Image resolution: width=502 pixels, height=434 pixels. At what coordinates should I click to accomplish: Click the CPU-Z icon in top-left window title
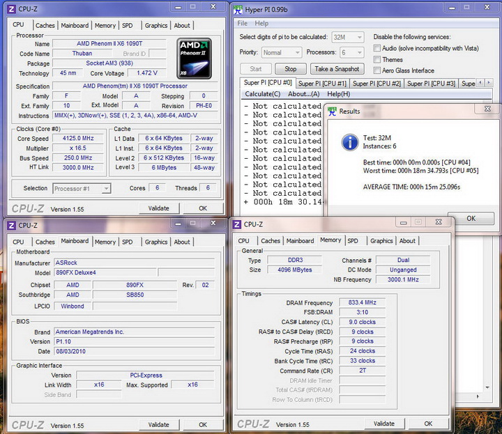point(11,9)
